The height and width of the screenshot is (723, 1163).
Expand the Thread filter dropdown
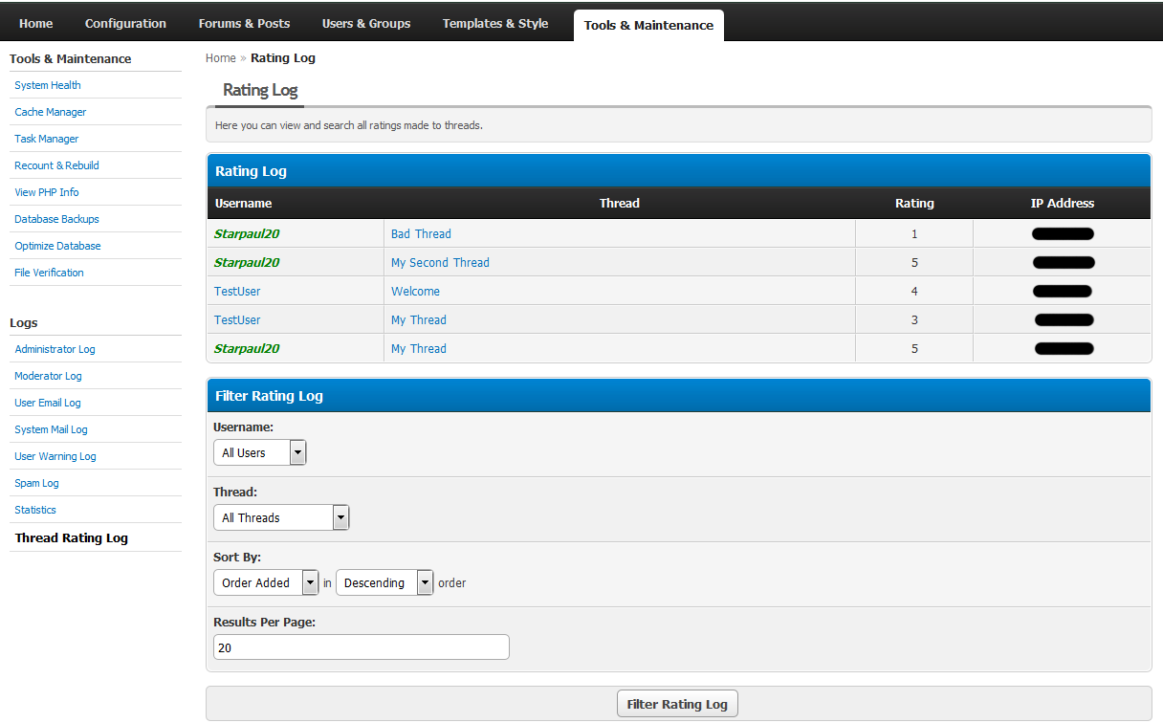(x=281, y=517)
